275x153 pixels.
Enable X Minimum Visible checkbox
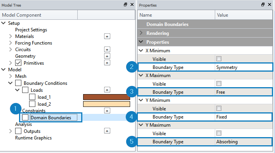pyautogui.click(x=219, y=59)
